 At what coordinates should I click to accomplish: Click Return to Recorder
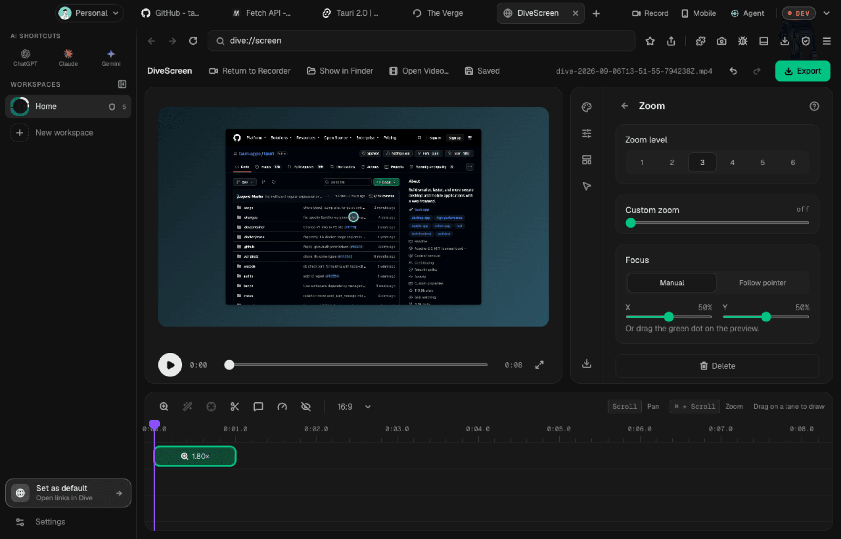[250, 71]
